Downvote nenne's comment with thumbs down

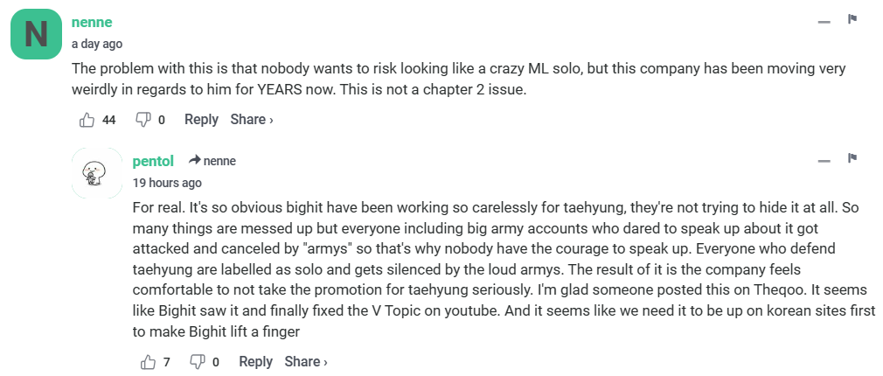point(143,120)
